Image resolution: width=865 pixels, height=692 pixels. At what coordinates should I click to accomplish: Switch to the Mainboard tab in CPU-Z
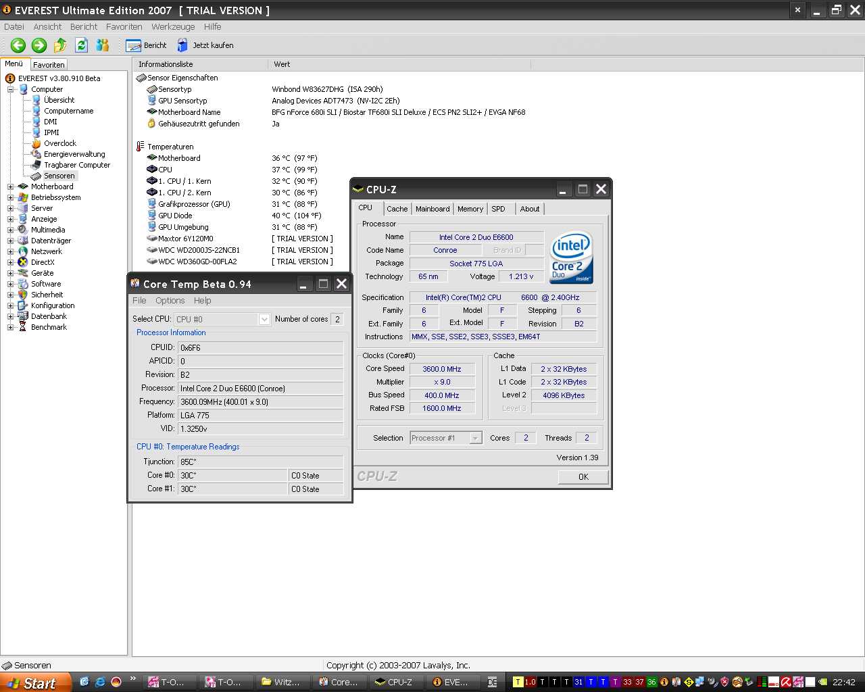click(432, 209)
